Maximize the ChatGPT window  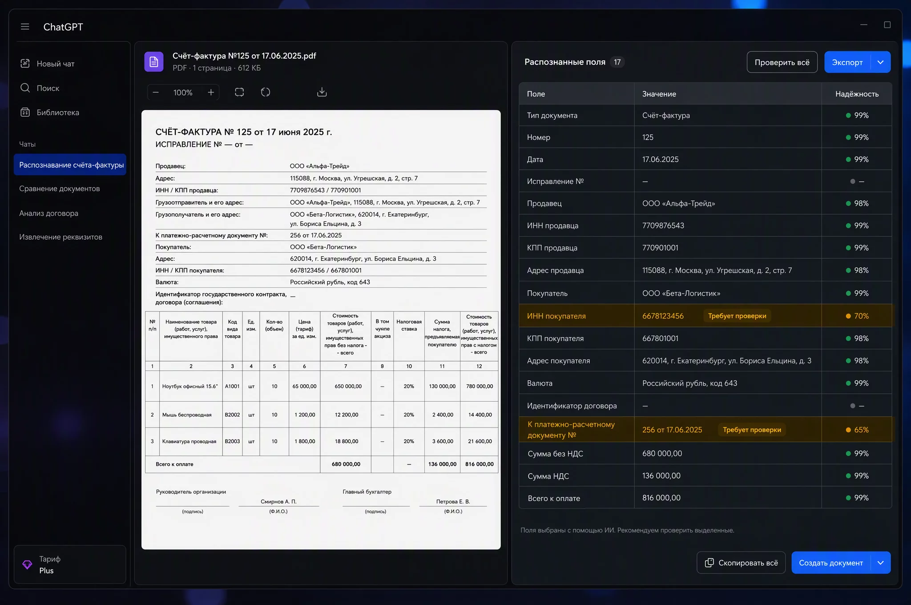click(887, 25)
